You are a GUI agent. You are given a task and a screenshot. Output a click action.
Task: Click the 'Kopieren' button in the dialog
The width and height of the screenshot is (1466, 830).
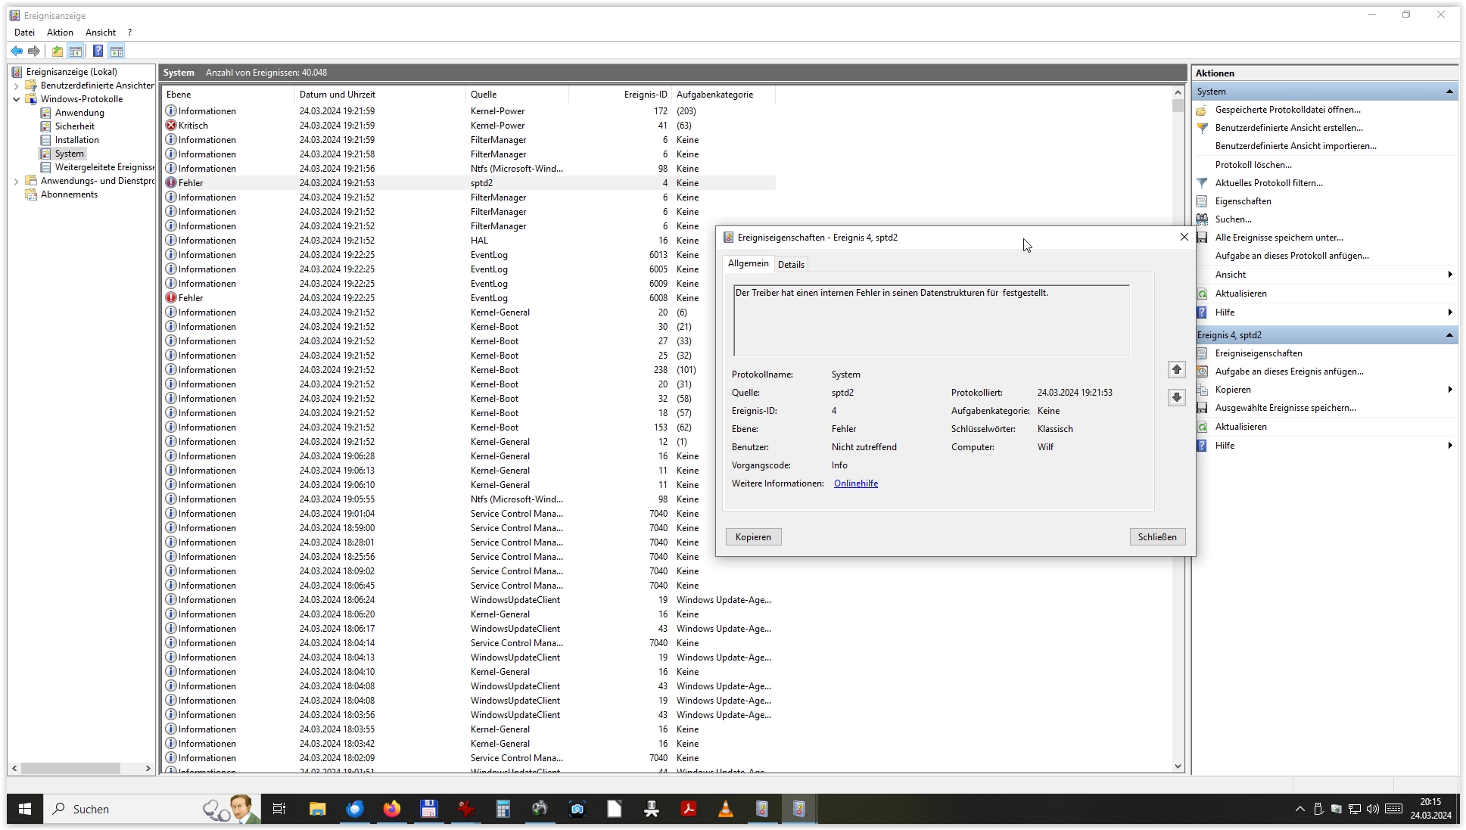(753, 536)
